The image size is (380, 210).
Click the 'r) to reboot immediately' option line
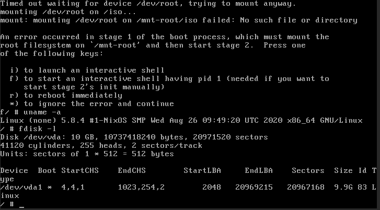(x=66, y=96)
